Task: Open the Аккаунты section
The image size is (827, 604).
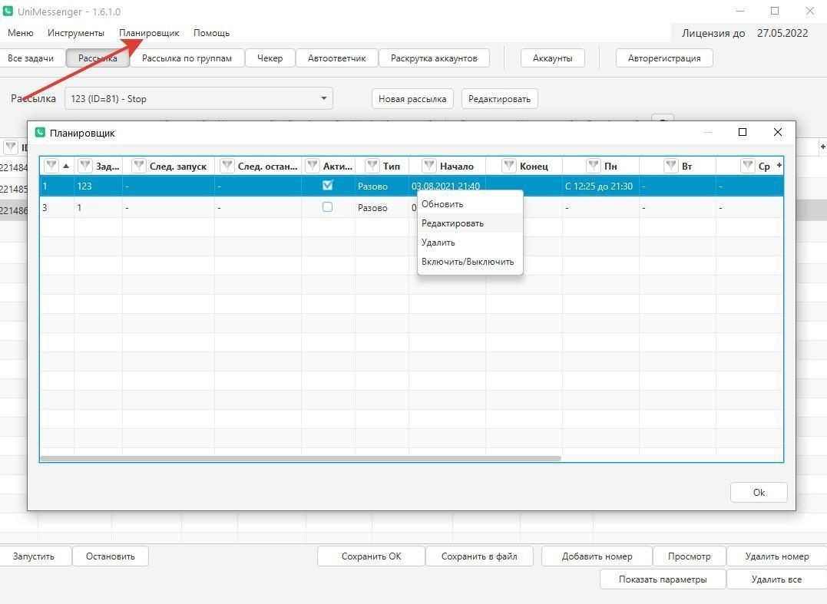Action: (553, 58)
